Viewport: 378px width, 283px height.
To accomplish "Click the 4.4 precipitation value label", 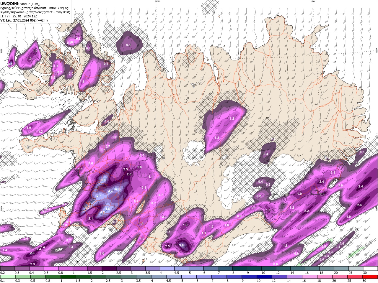I will click(111, 191).
